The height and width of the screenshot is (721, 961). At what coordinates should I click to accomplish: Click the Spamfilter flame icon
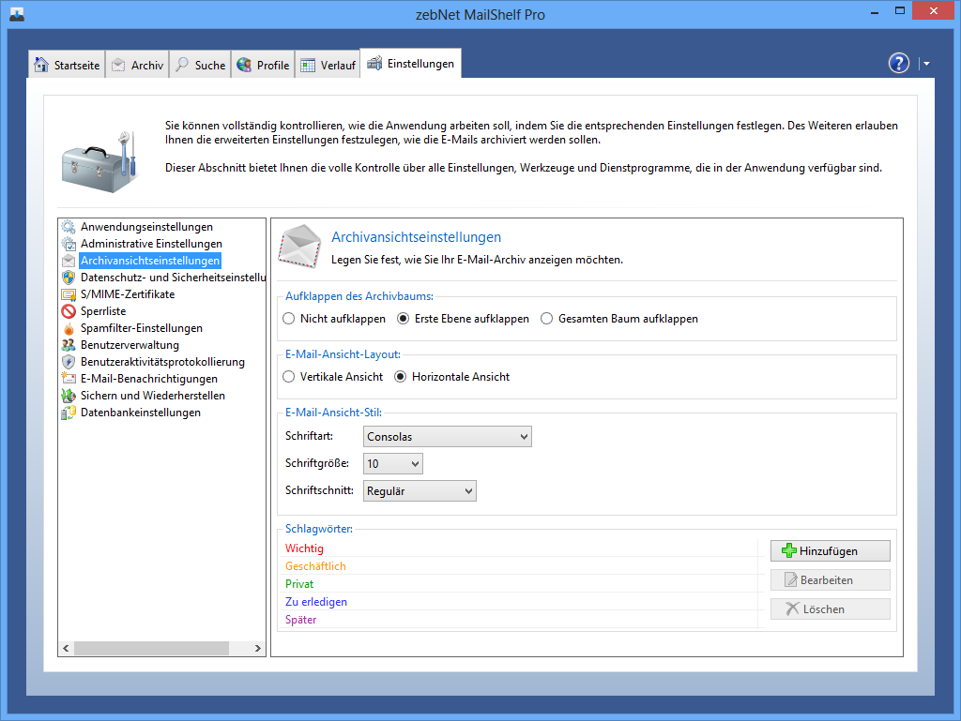(x=69, y=328)
